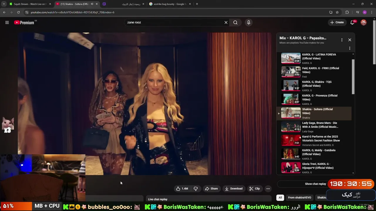Play KAROL G - LATINA FOREVA video

314,58
